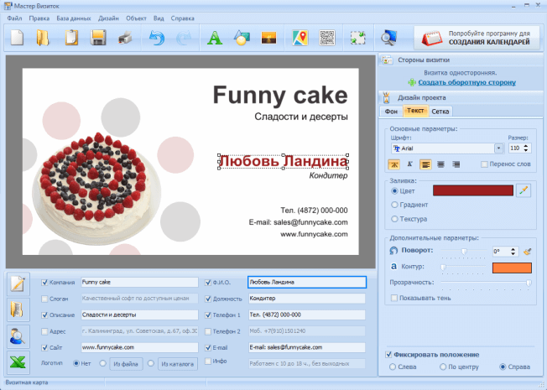Open contact search sidebar icon
The image size is (547, 390).
coord(18,336)
